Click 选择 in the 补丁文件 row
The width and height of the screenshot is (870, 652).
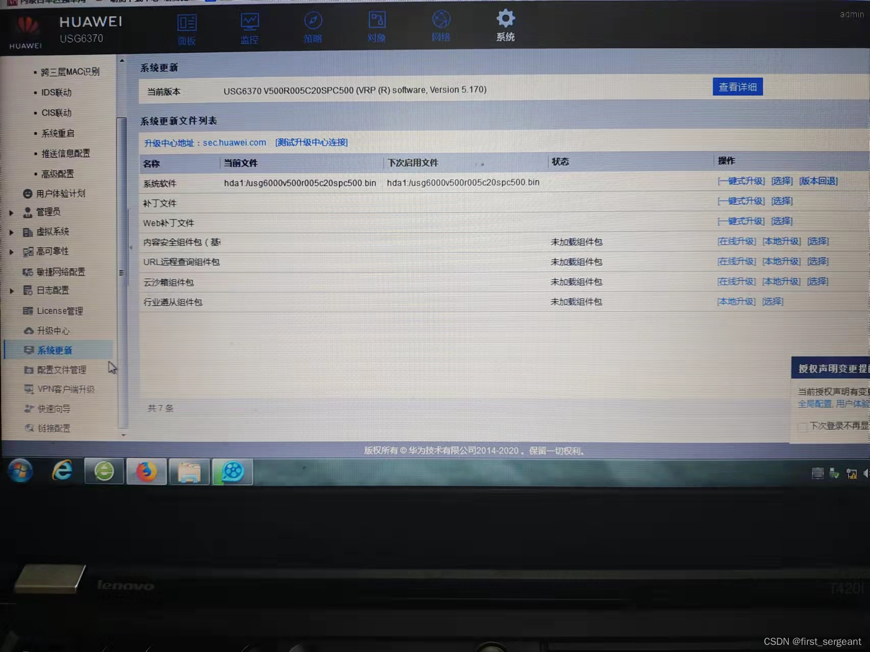tap(782, 201)
